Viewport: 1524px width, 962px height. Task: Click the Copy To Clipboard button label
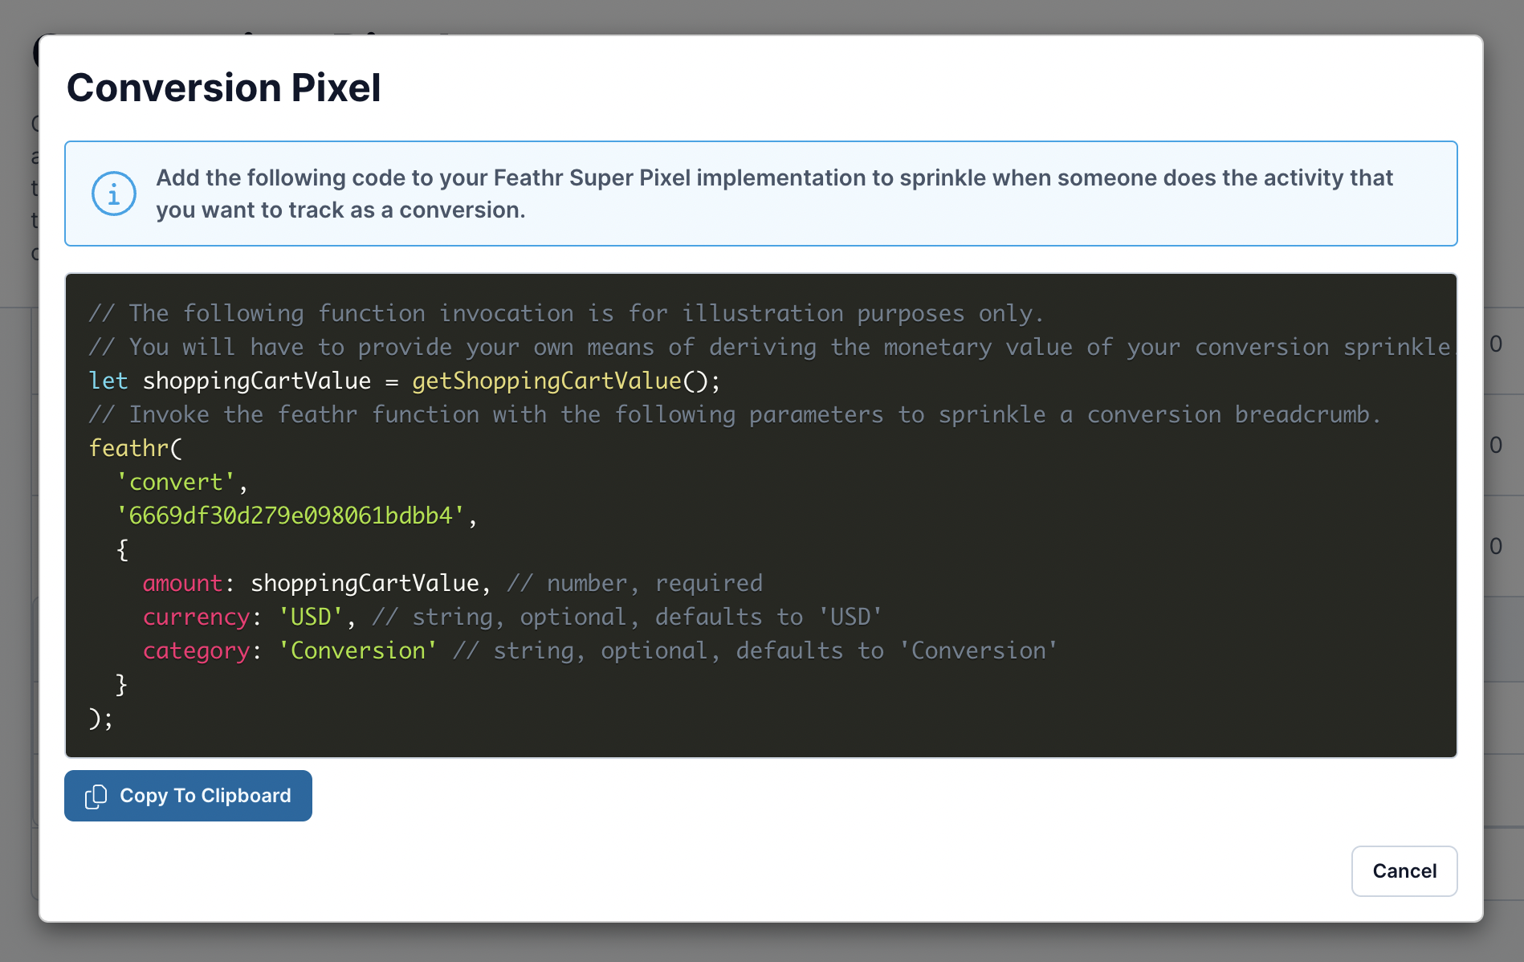pyautogui.click(x=206, y=796)
